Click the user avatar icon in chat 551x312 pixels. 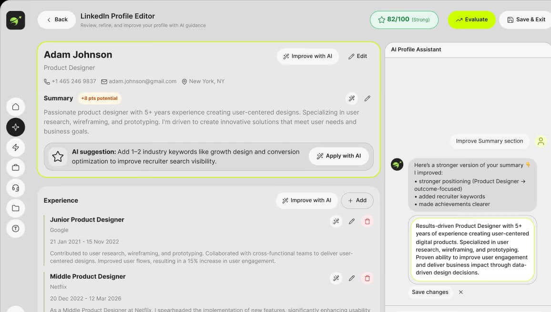coord(541,141)
